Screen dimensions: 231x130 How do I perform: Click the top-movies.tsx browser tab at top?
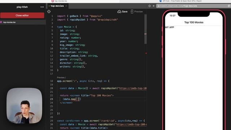(59, 1)
